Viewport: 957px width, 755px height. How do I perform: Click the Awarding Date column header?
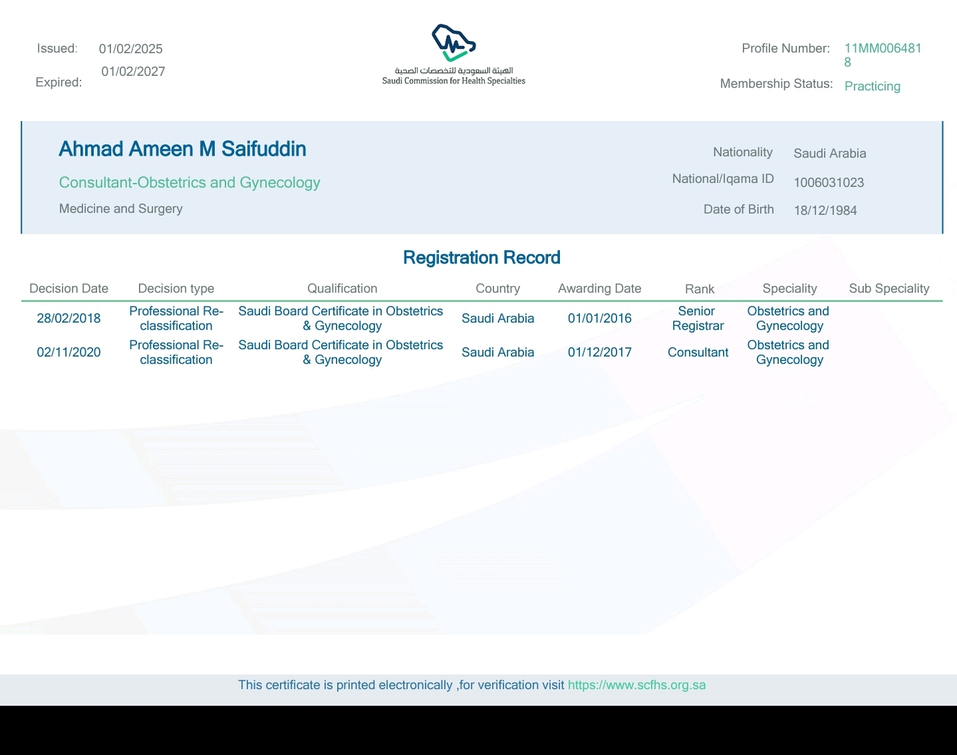(599, 289)
